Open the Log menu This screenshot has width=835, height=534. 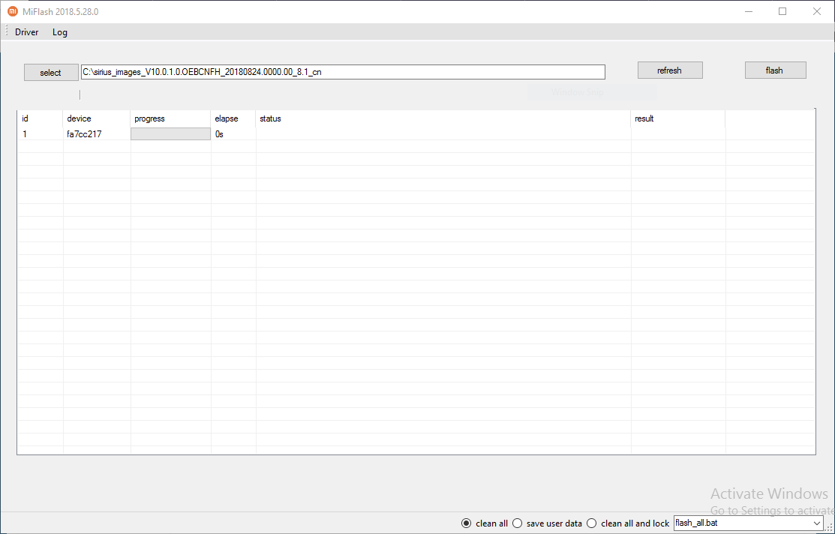60,32
